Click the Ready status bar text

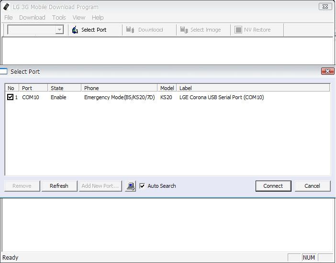pos(10,257)
